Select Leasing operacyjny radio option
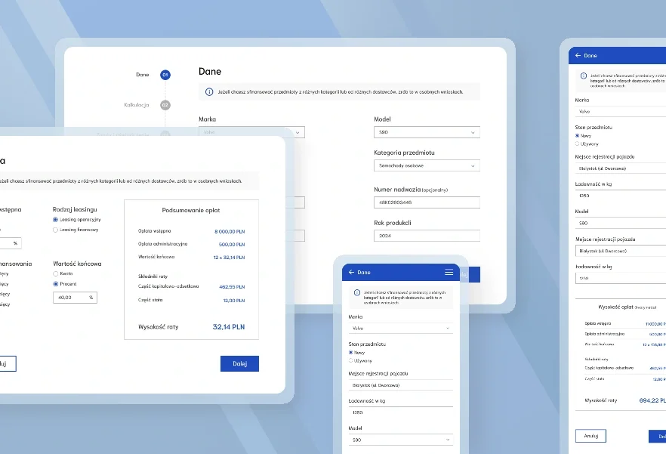 [x=55, y=220]
